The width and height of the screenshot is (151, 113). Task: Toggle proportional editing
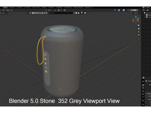[65, 10]
